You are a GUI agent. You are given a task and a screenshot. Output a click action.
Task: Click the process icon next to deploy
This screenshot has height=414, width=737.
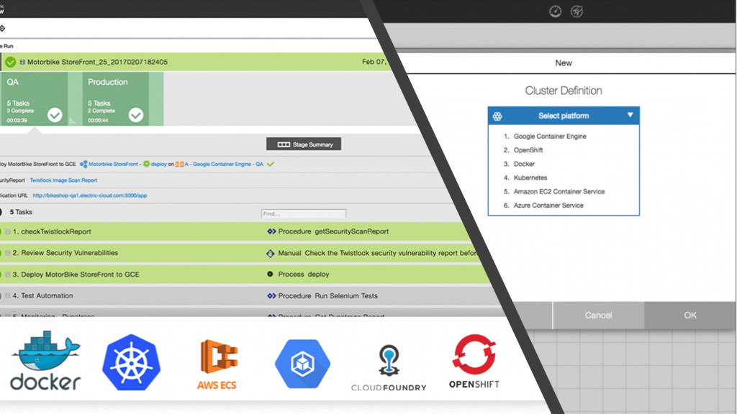[271, 274]
